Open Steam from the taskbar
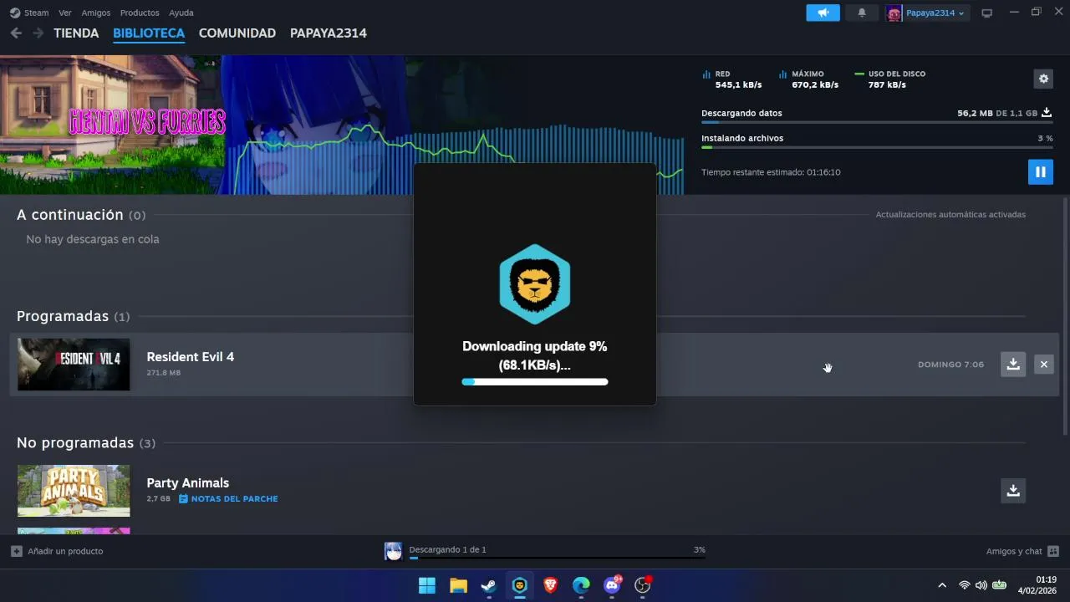1070x602 pixels. tap(489, 585)
